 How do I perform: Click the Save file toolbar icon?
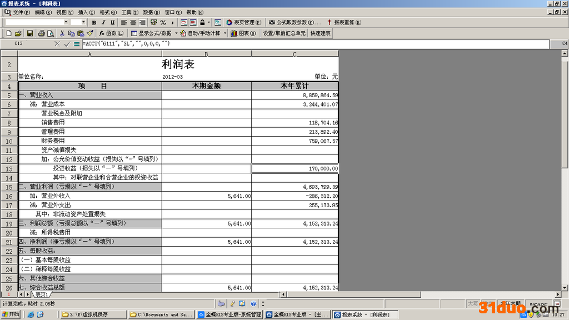click(30, 33)
